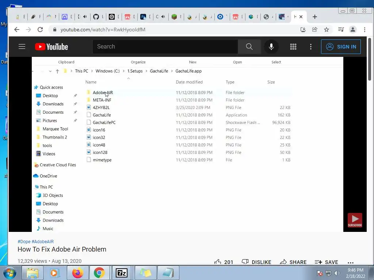
Task: Click 'GachaLife.app' breadcrumb in video
Action: [188, 71]
